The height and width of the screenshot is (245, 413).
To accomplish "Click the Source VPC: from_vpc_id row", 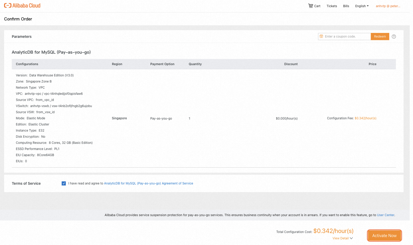I will click(35, 100).
